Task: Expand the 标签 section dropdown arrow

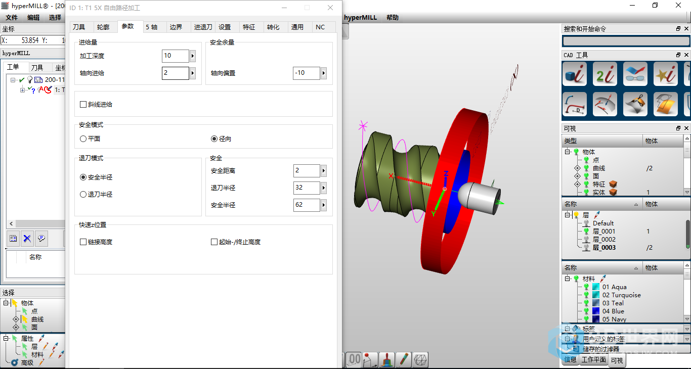Action: coord(686,329)
